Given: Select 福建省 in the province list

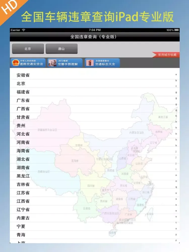Looking at the screenshot, I should (95, 92).
